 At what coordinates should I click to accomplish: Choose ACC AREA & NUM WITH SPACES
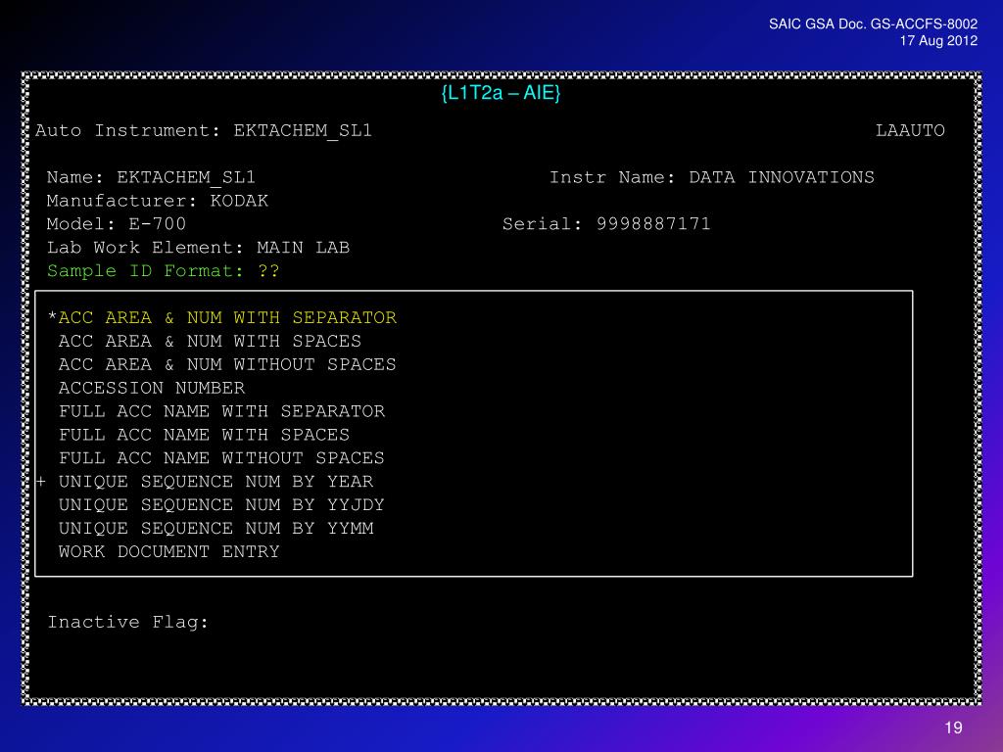[x=210, y=341]
